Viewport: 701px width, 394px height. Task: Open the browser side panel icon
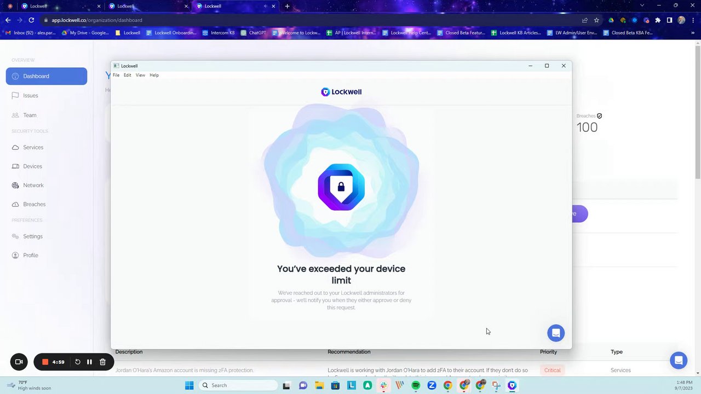(x=669, y=20)
